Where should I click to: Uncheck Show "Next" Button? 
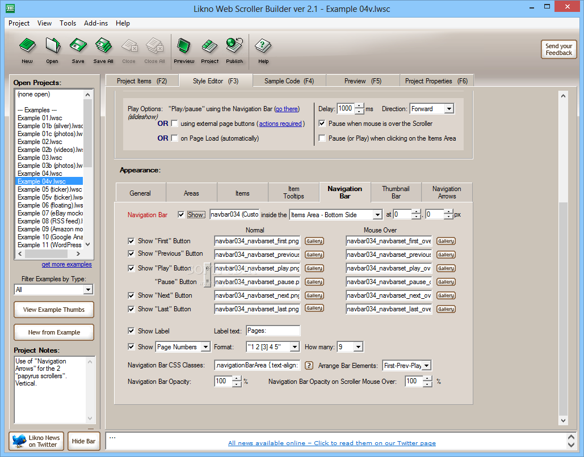pyautogui.click(x=131, y=295)
